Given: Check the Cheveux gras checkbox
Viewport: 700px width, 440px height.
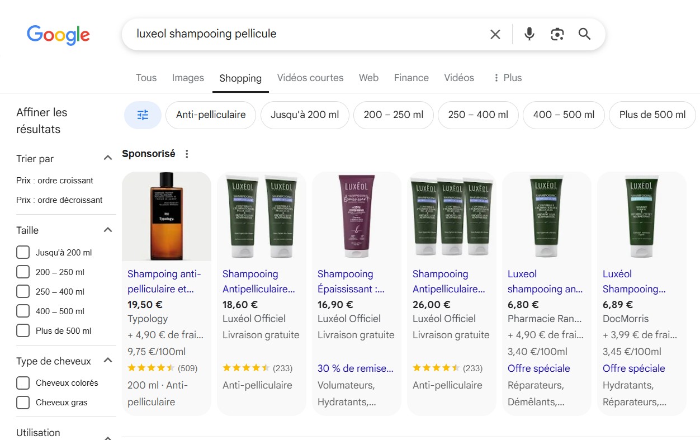Looking at the screenshot, I should (23, 403).
